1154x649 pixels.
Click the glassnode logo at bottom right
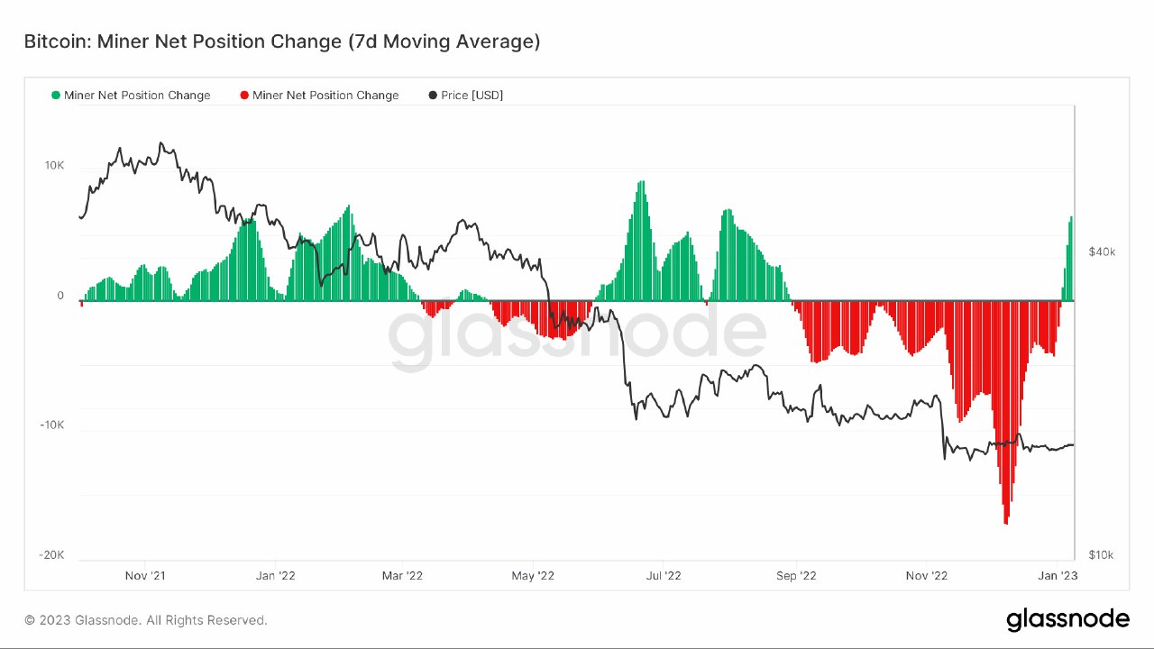coord(1067,619)
